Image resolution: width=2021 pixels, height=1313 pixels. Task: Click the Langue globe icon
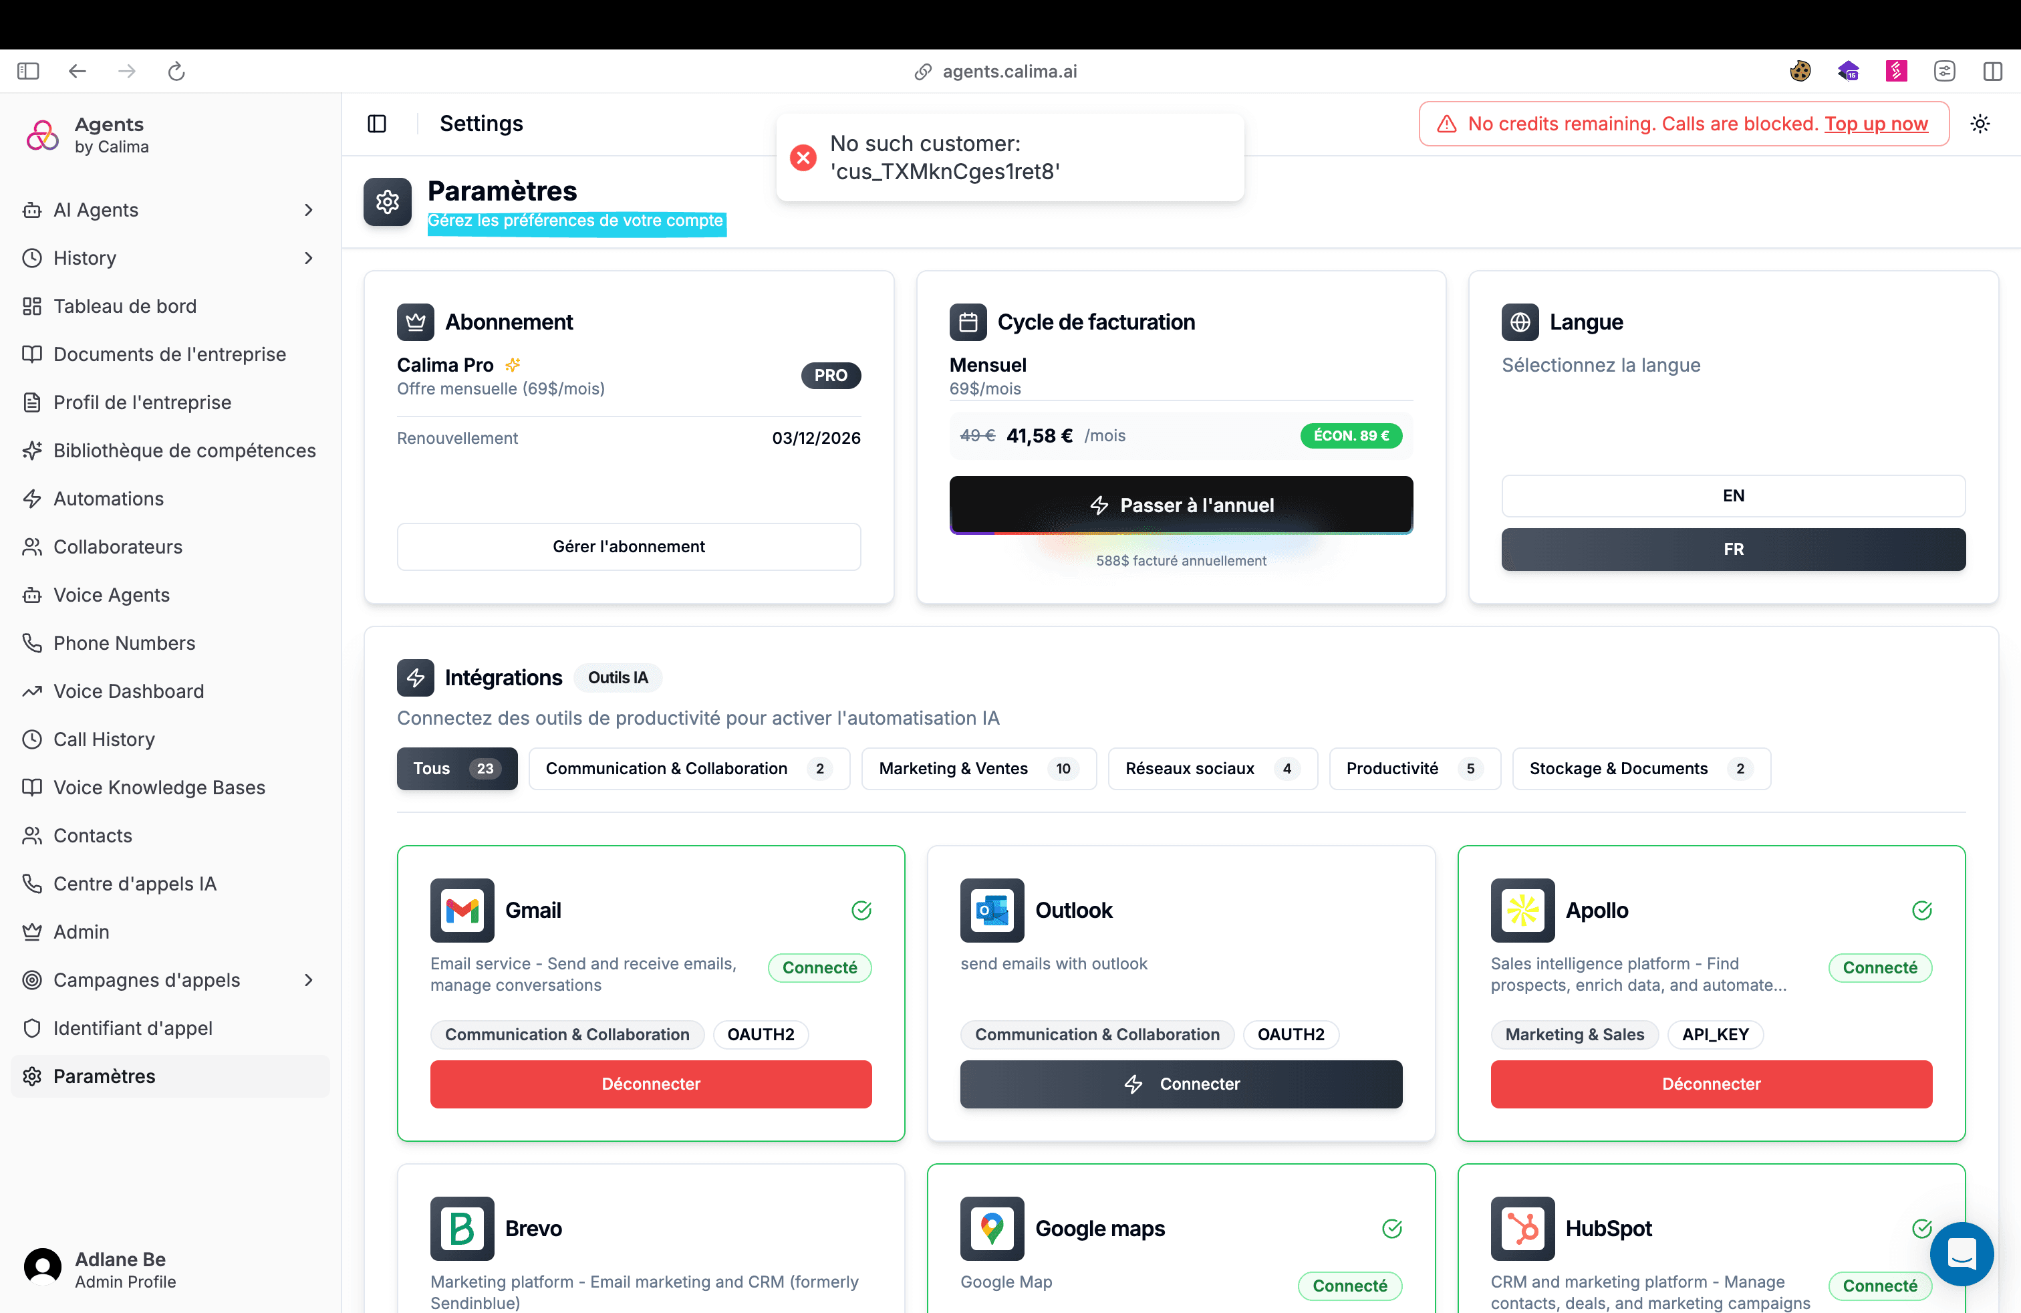1520,322
